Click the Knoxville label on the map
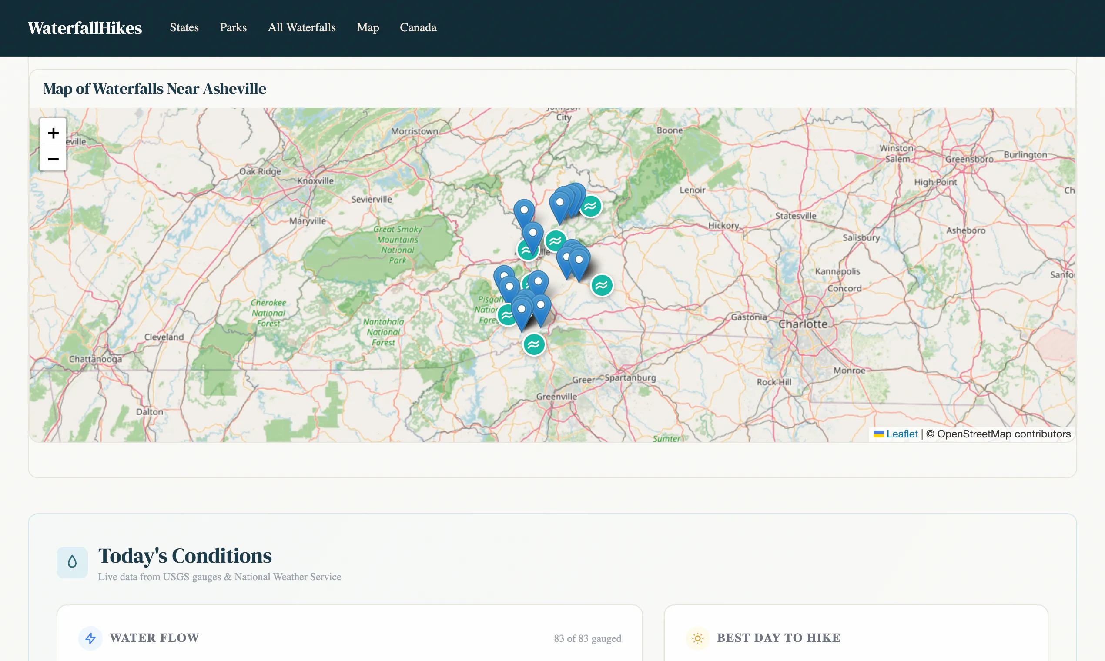Viewport: 1105px width, 661px height. [315, 181]
